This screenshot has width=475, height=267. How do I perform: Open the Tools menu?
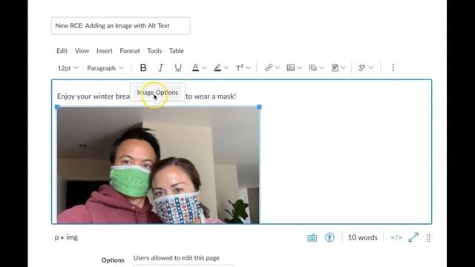click(x=154, y=51)
